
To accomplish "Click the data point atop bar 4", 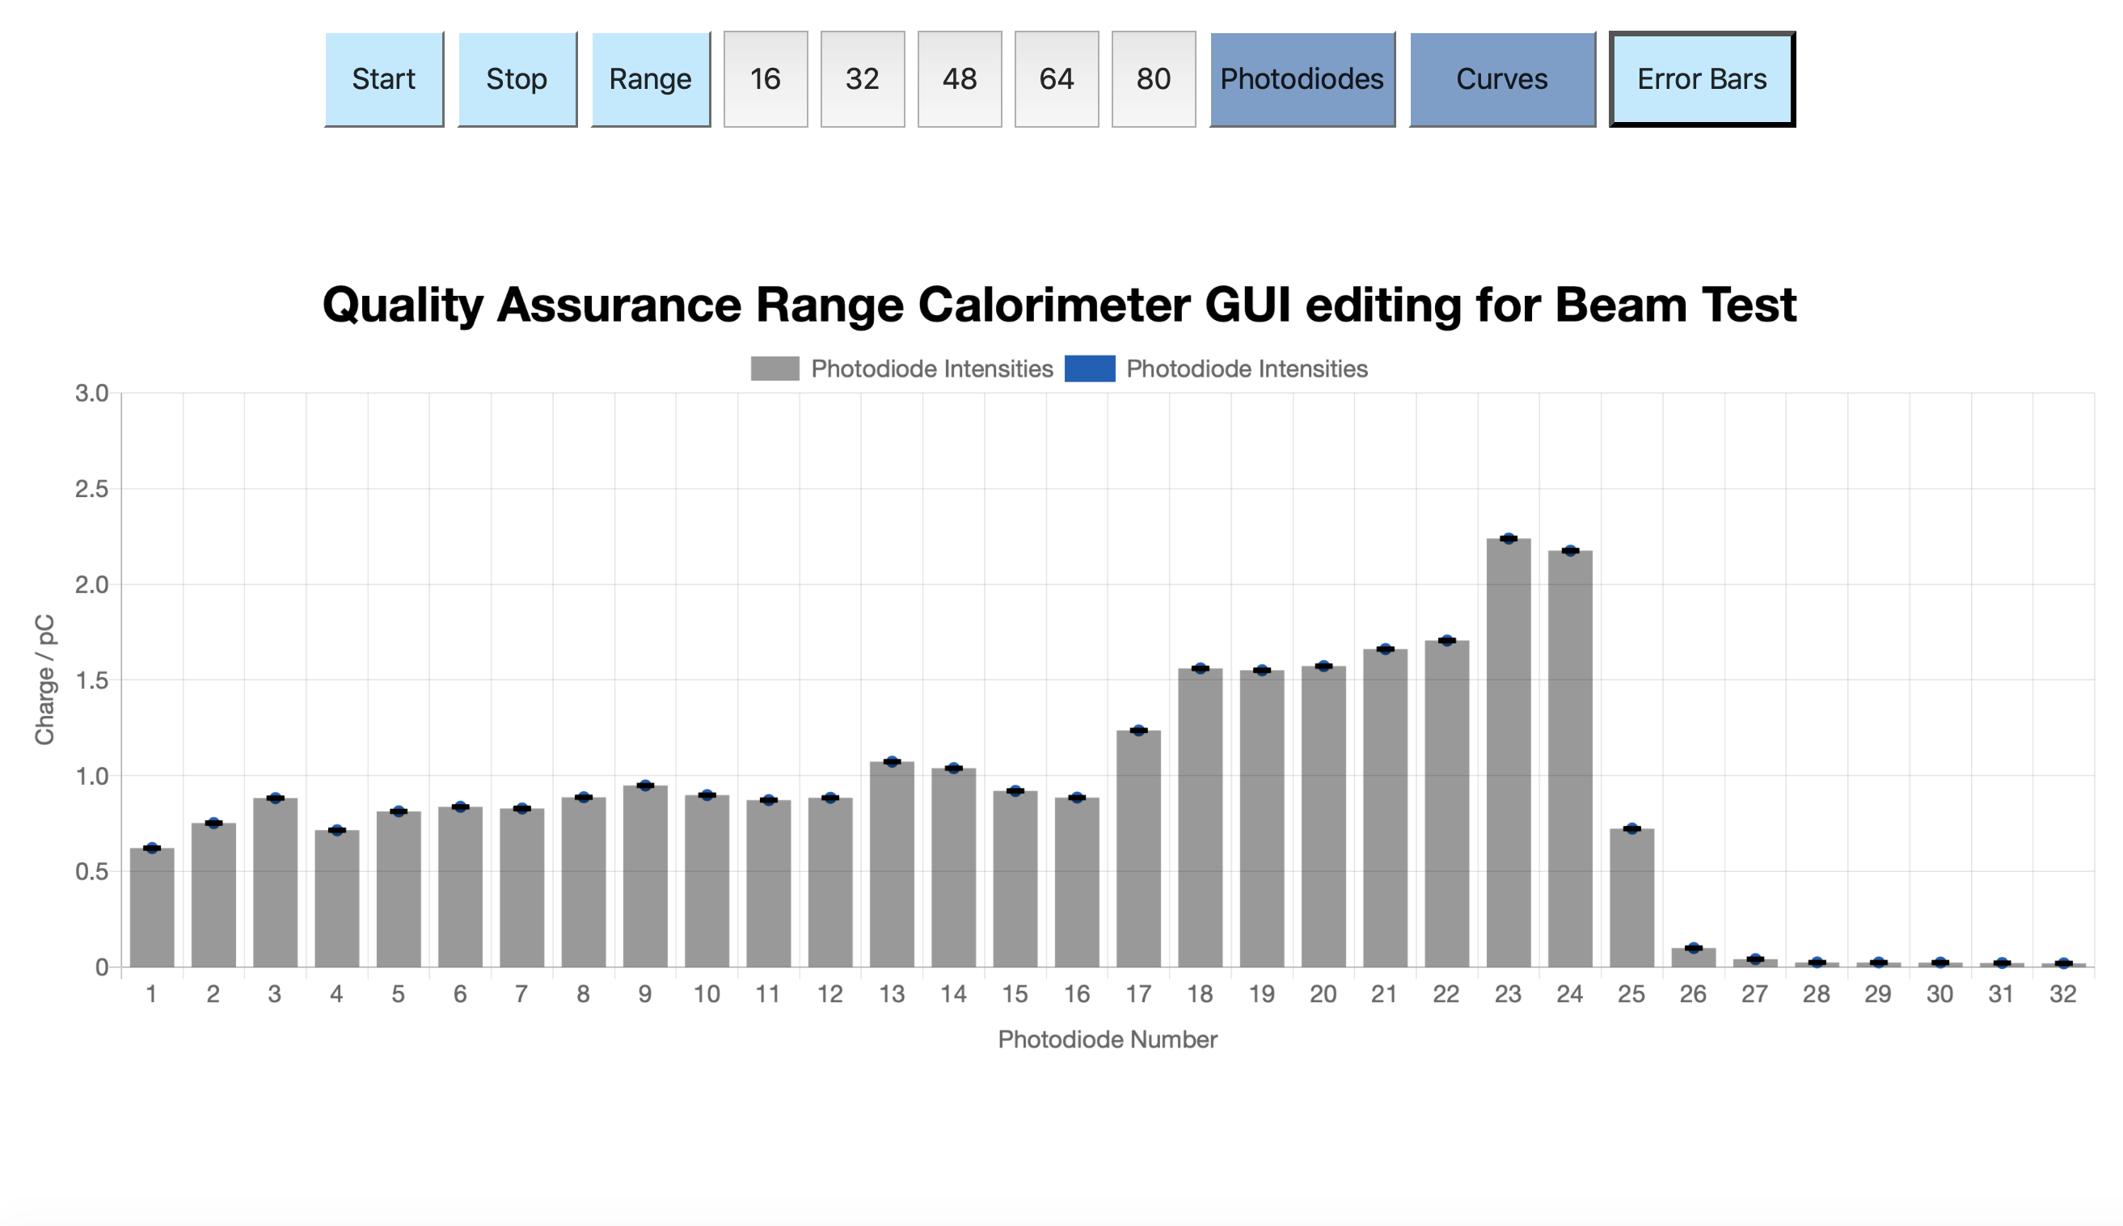I will [x=336, y=830].
